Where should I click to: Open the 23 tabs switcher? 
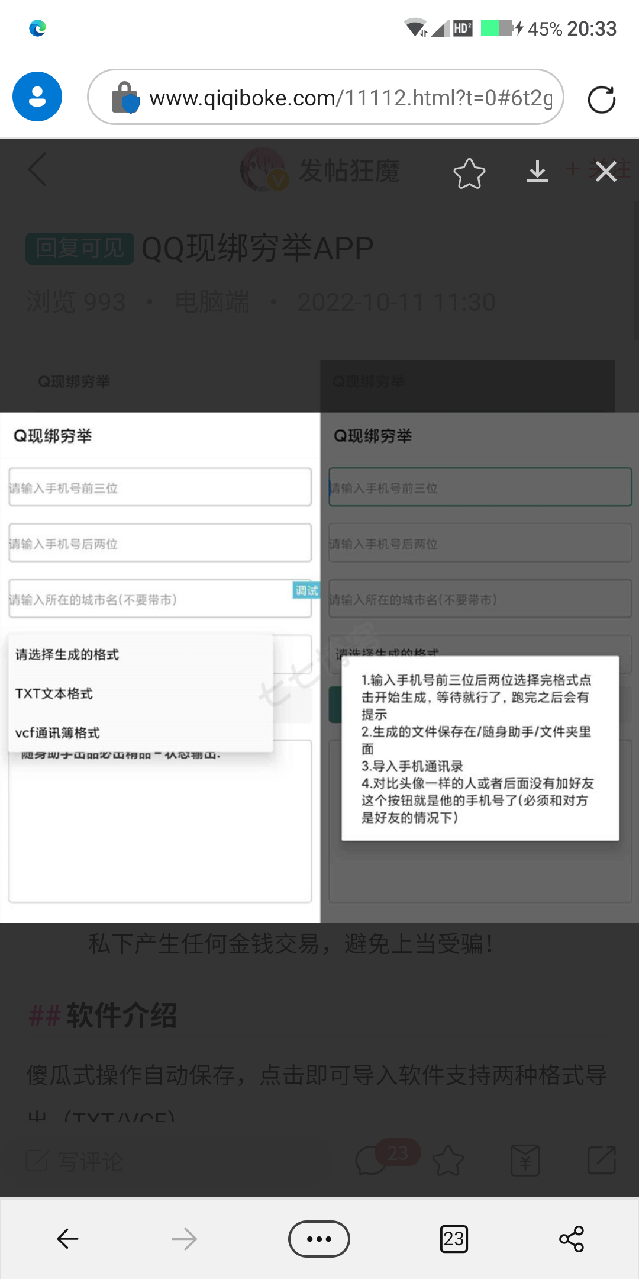tap(454, 1239)
